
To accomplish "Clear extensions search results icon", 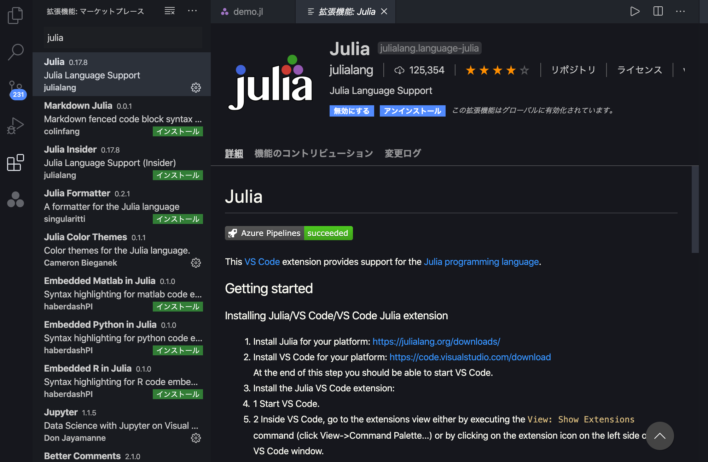I will (170, 11).
